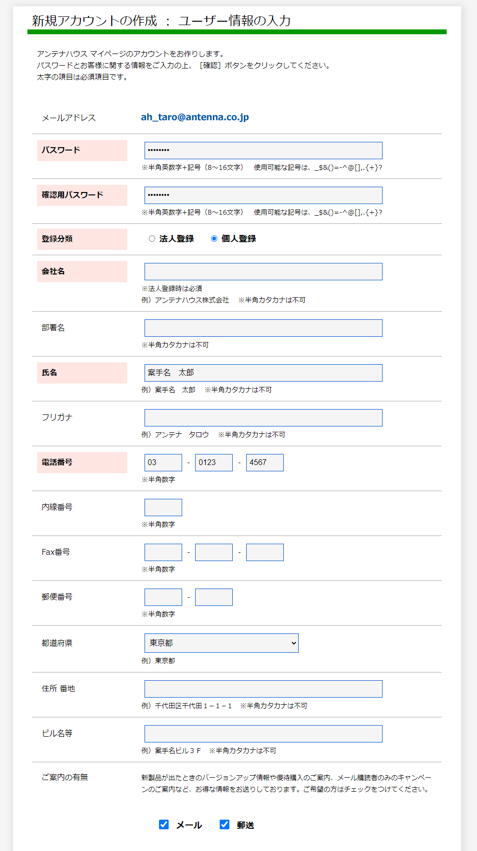Click the first Fax番号 field
Screen dimensions: 477x851
pos(163,552)
